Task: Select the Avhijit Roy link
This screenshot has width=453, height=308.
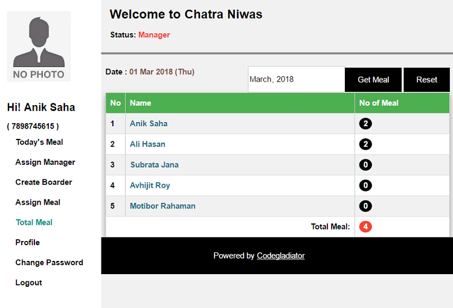Action: click(x=150, y=185)
